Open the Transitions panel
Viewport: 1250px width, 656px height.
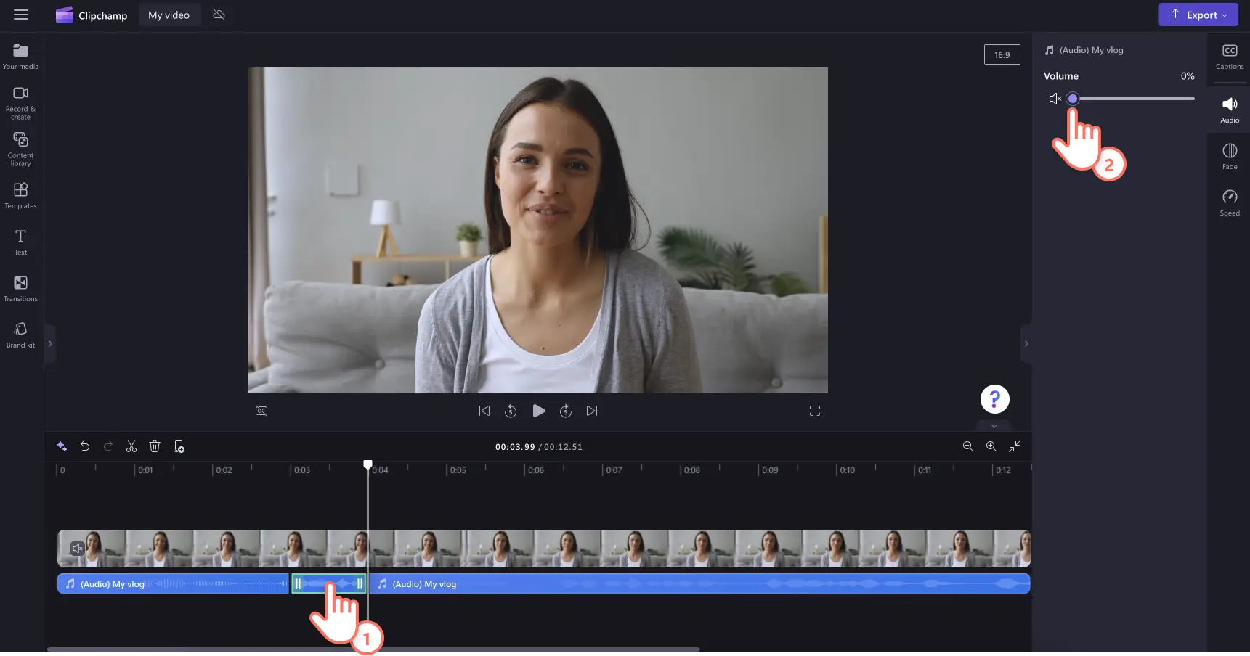[x=20, y=289]
